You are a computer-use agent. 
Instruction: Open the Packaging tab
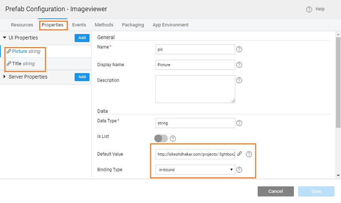click(x=133, y=25)
